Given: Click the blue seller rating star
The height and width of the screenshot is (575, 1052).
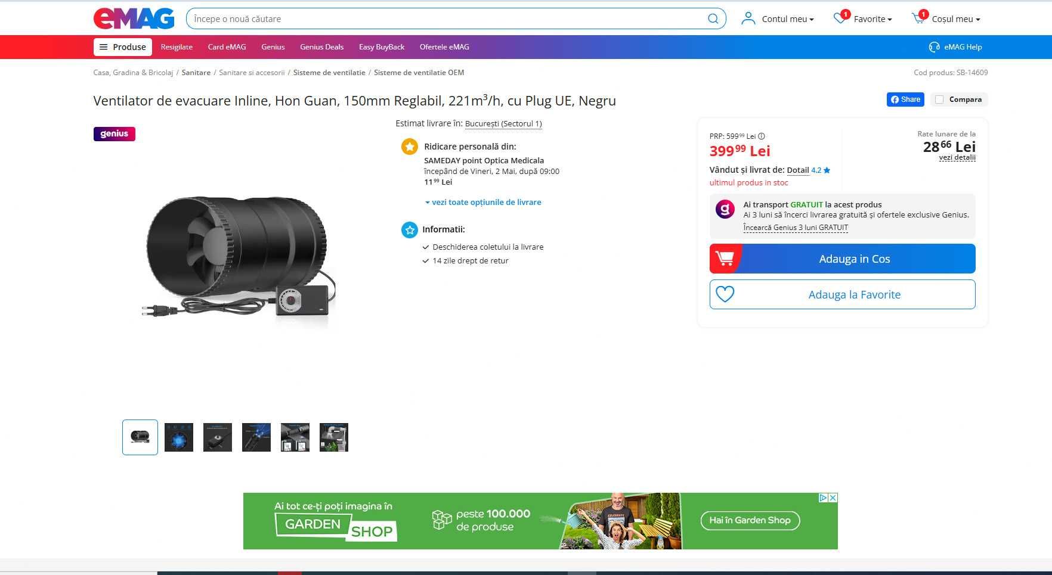Looking at the screenshot, I should coord(827,170).
